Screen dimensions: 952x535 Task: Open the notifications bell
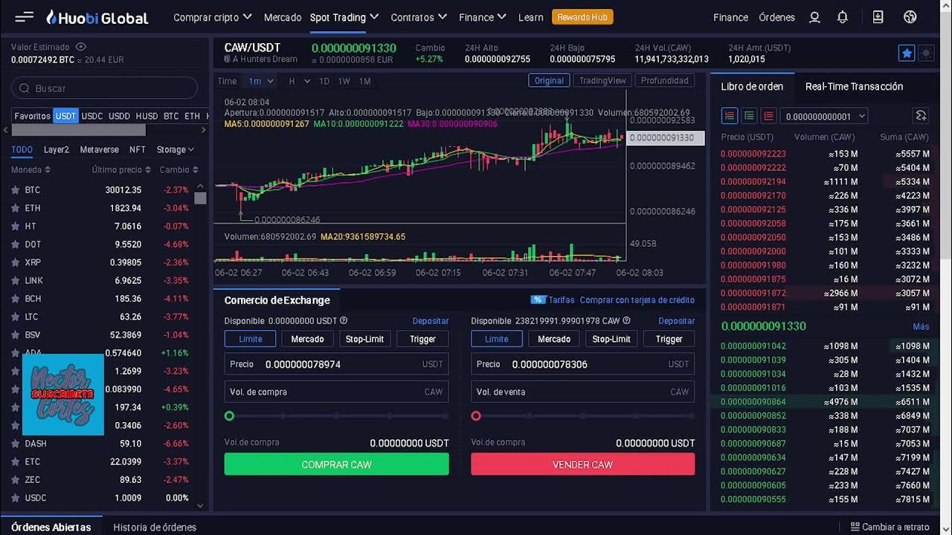[843, 17]
